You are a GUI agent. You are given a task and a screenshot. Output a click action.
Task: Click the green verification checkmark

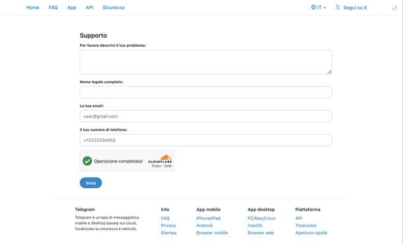tap(87, 161)
